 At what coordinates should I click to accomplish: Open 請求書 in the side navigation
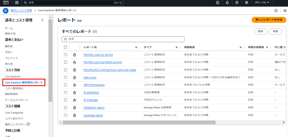[x=9, y=47]
